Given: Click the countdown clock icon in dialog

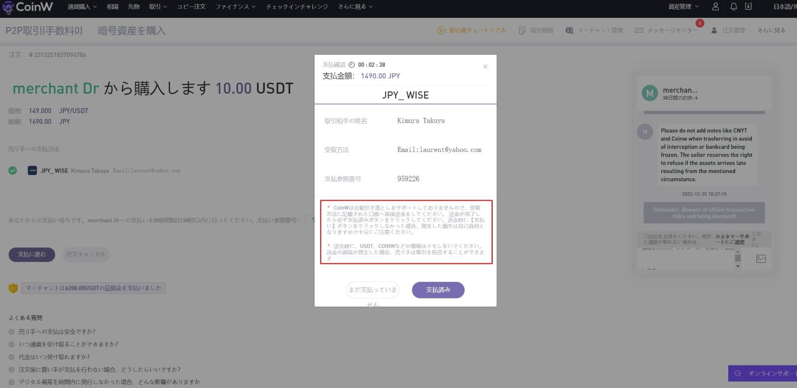Looking at the screenshot, I should point(352,65).
